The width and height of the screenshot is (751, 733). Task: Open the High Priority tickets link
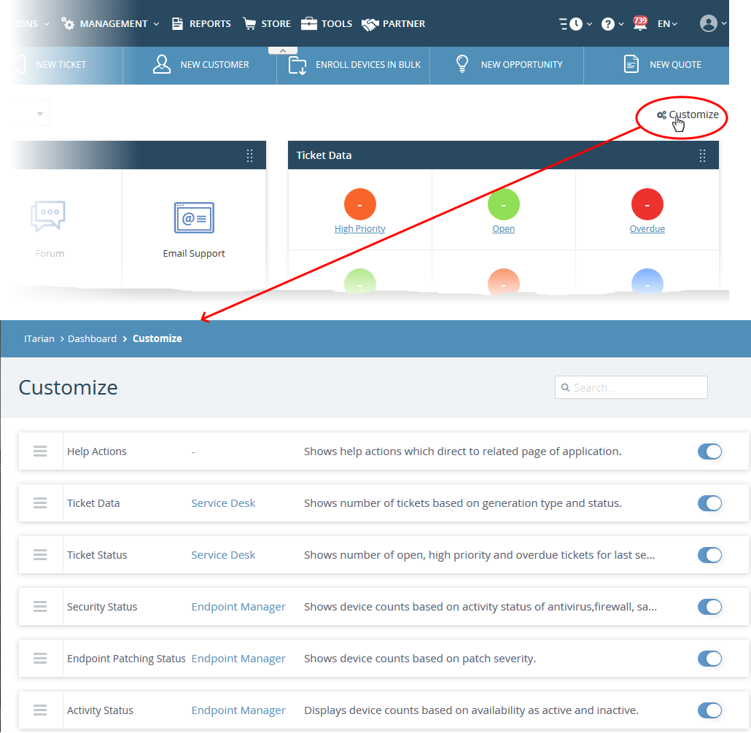(359, 229)
